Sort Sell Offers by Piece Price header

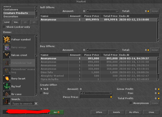tap(91, 16)
